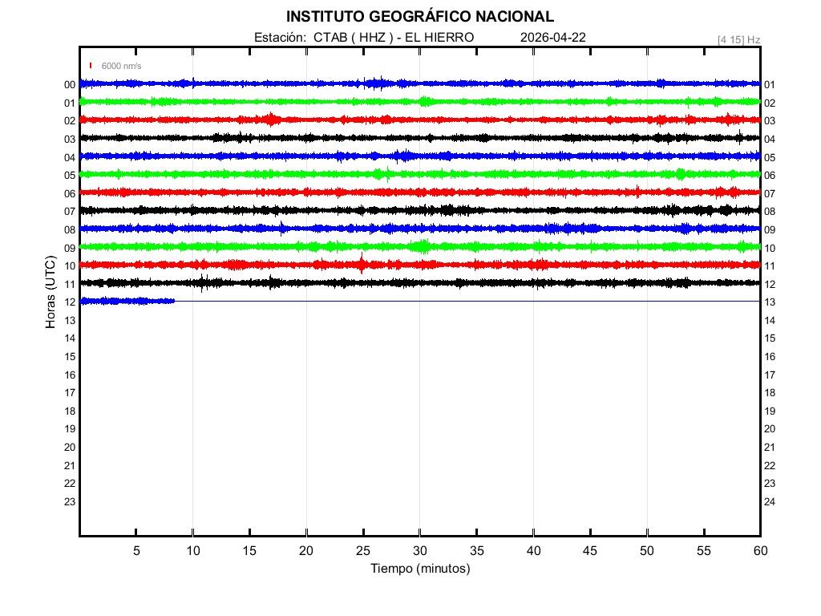The height and width of the screenshot is (616, 821).
Task: Click hour label 23 on the left axis
Action: [70, 502]
